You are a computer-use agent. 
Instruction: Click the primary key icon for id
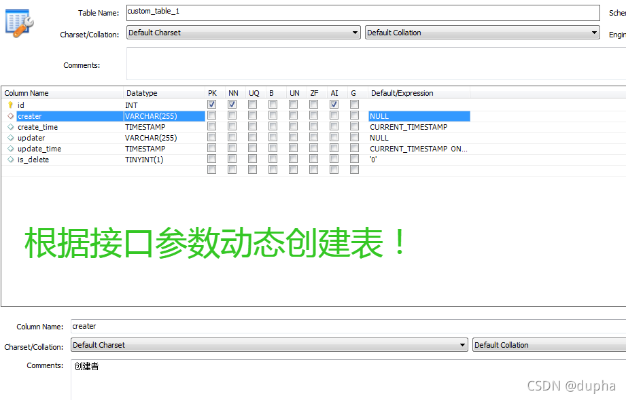click(x=10, y=105)
